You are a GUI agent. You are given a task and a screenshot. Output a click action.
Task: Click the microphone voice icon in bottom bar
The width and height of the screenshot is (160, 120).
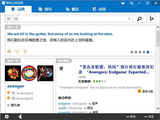pos(20,116)
